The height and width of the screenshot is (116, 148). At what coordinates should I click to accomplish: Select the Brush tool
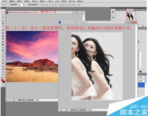coord(3,33)
